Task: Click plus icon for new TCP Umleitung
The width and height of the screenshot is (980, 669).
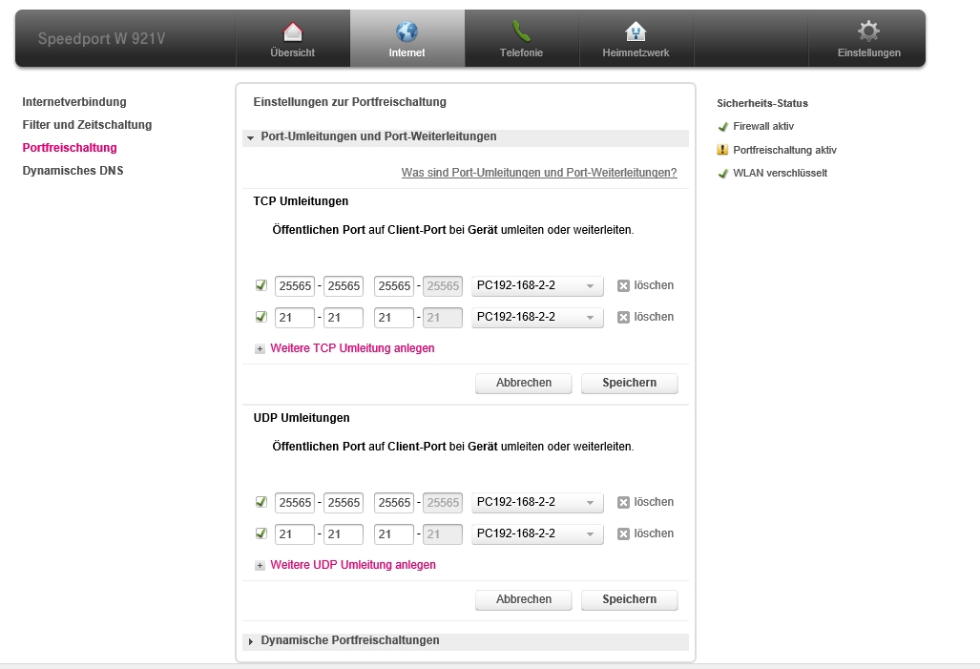Action: (x=260, y=349)
